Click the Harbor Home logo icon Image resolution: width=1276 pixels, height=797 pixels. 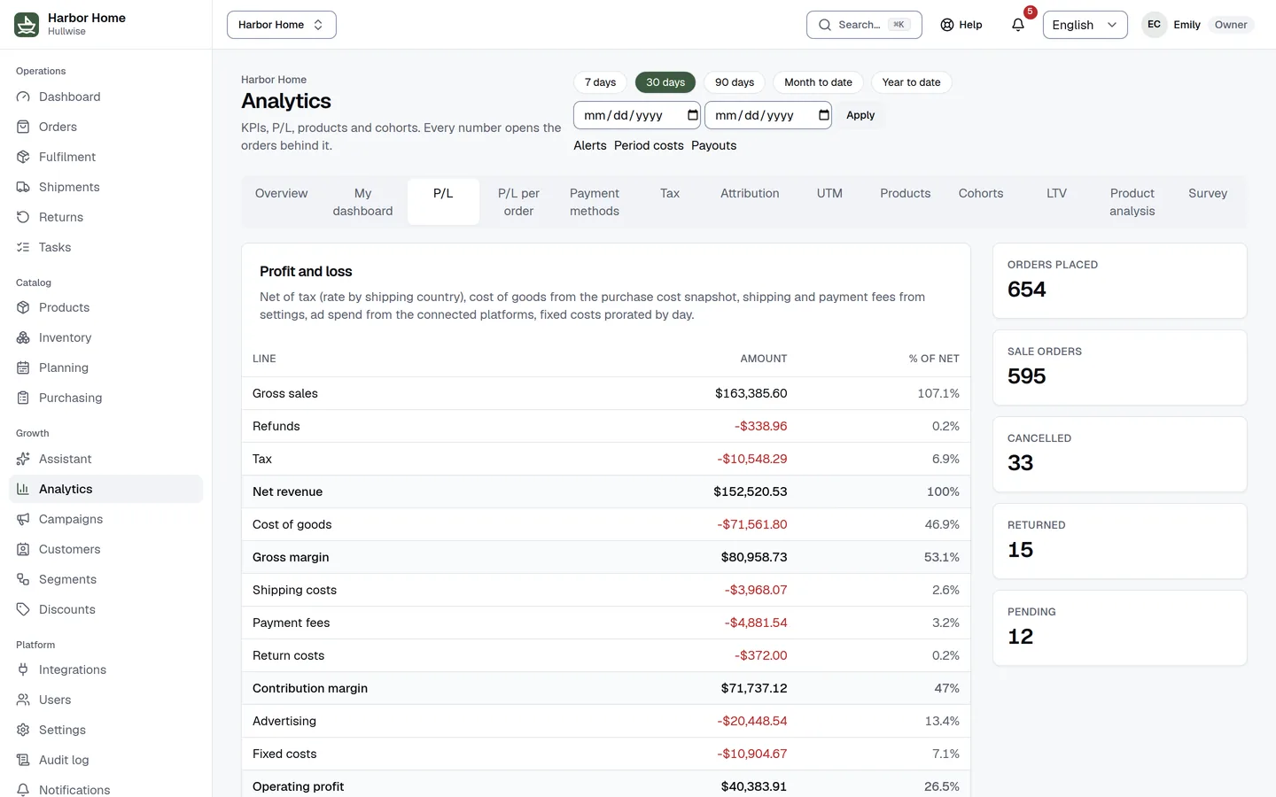pos(27,25)
